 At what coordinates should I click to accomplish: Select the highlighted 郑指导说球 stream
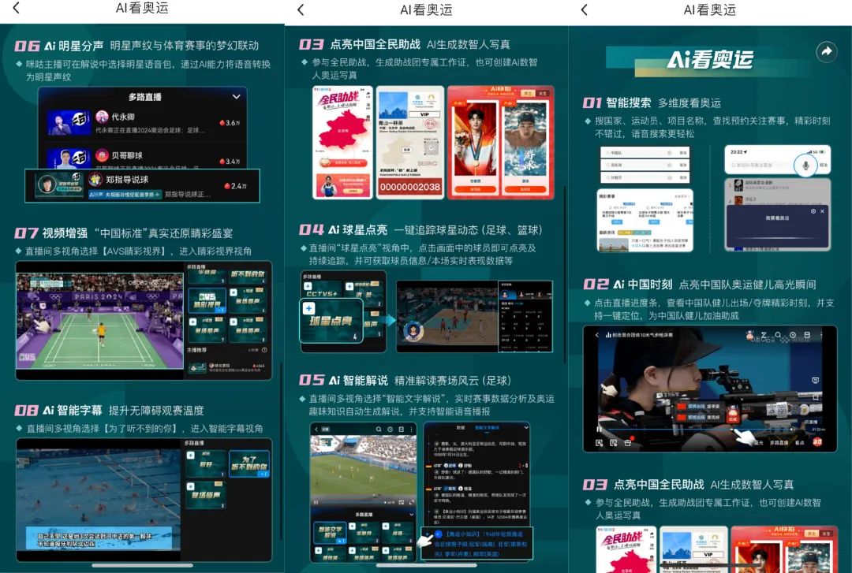[x=142, y=186]
